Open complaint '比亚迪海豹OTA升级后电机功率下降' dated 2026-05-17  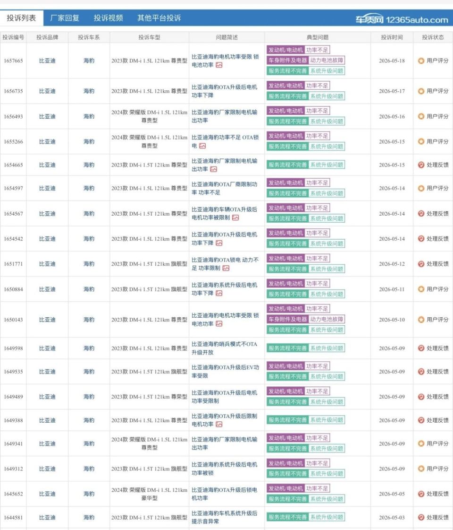tap(224, 91)
